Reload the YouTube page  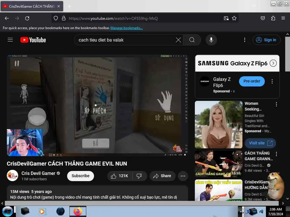point(27,18)
